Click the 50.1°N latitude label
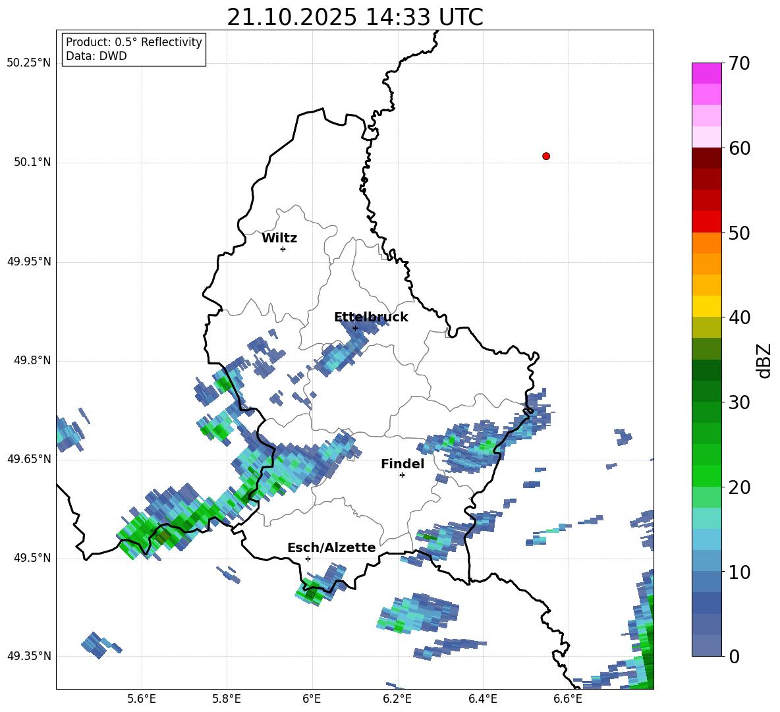The image size is (780, 712). coord(32,162)
